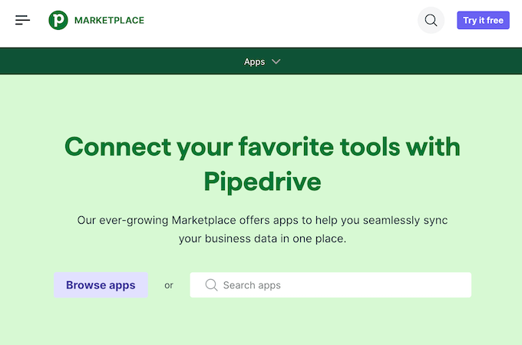Click the header search magnifier icon
The width and height of the screenshot is (522, 345).
point(431,20)
